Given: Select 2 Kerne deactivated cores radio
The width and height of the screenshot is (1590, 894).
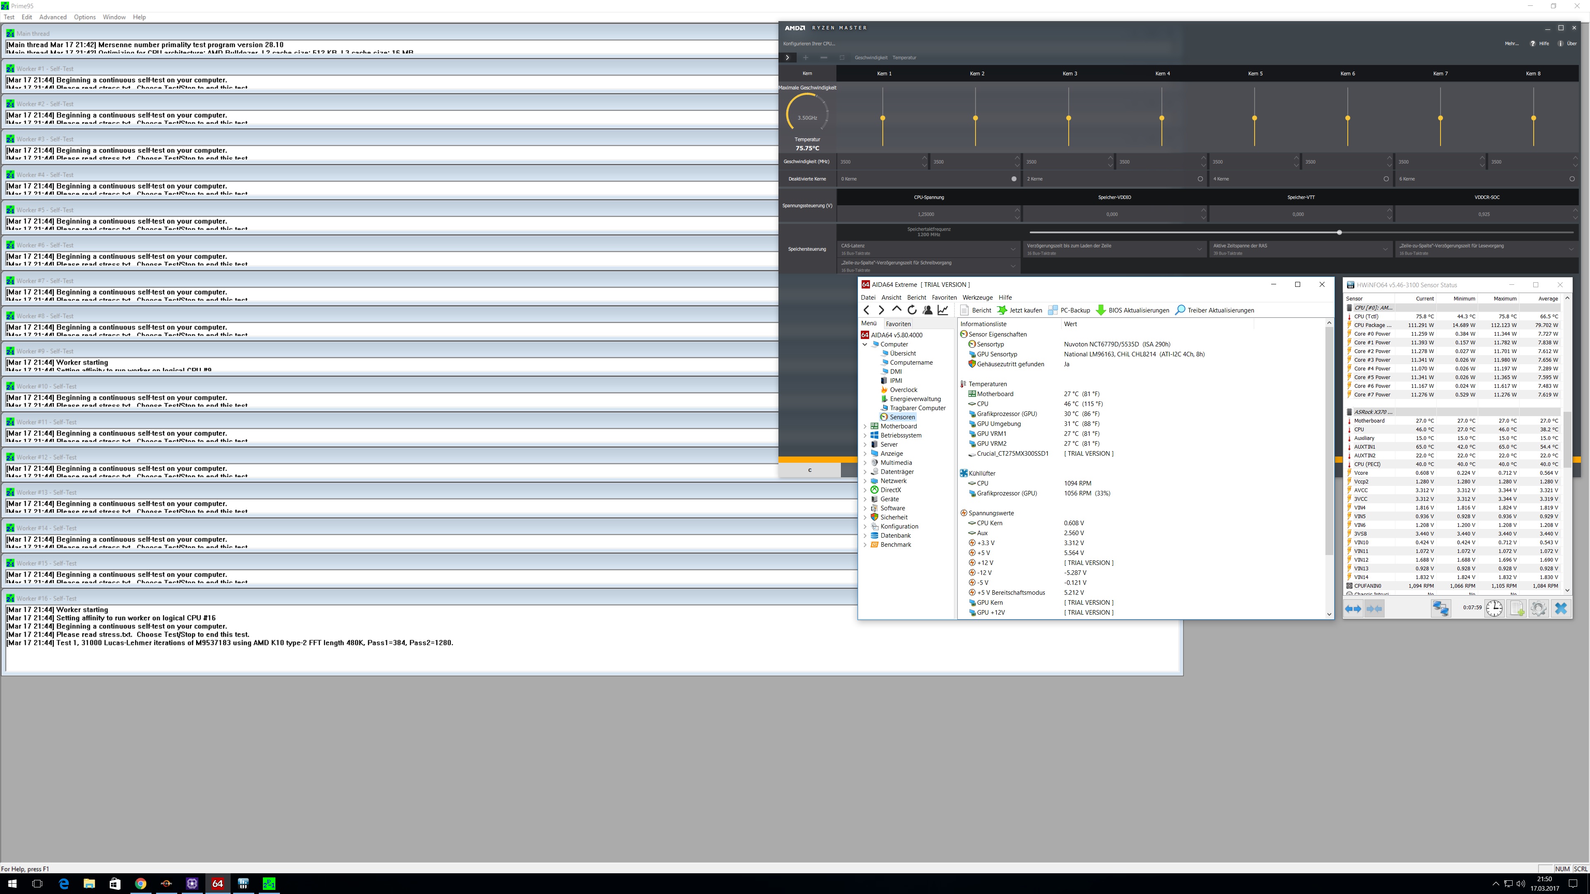Looking at the screenshot, I should pos(1200,179).
